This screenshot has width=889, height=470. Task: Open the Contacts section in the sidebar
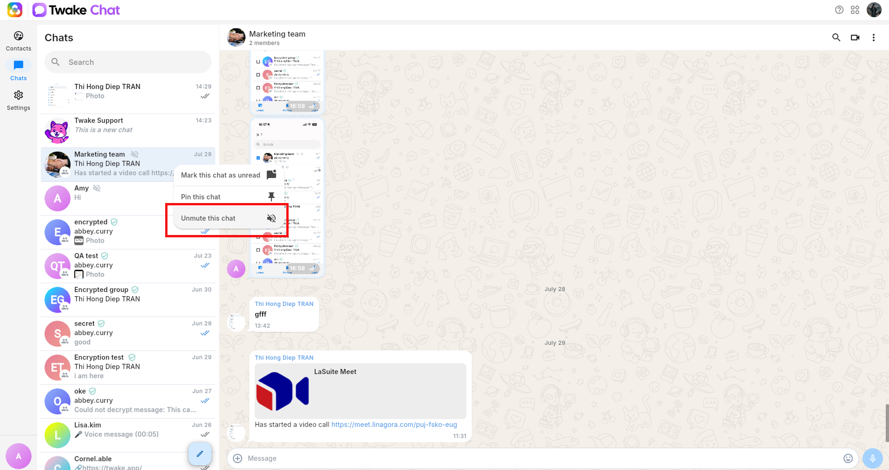(19, 41)
